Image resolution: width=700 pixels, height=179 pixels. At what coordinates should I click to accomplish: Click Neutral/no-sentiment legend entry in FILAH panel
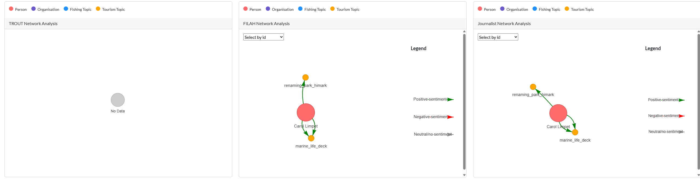[433, 134]
